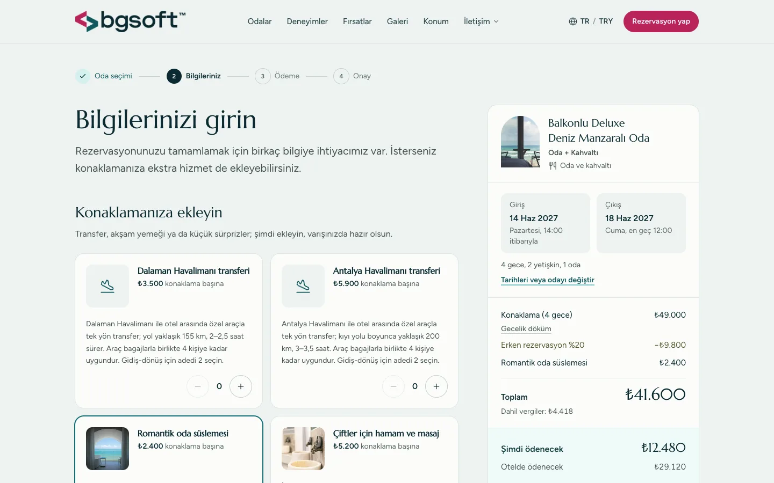This screenshot has width=774, height=483.
Task: Open the Odalar menu item
Action: click(x=260, y=21)
